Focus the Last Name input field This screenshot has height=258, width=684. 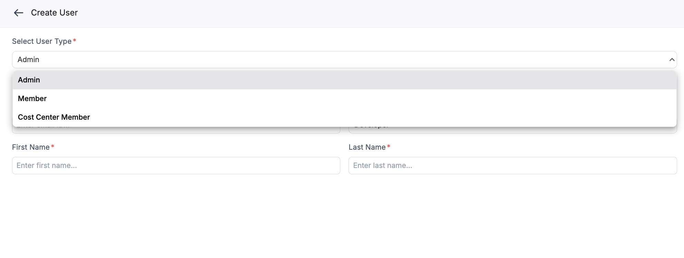click(x=512, y=166)
